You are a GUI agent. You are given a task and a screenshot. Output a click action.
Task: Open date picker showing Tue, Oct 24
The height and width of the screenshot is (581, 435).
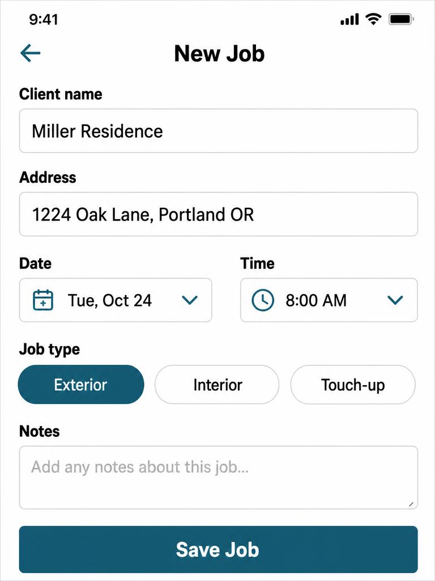(x=116, y=300)
